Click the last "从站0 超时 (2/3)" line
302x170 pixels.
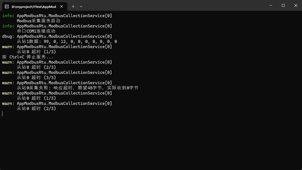[x=36, y=109]
